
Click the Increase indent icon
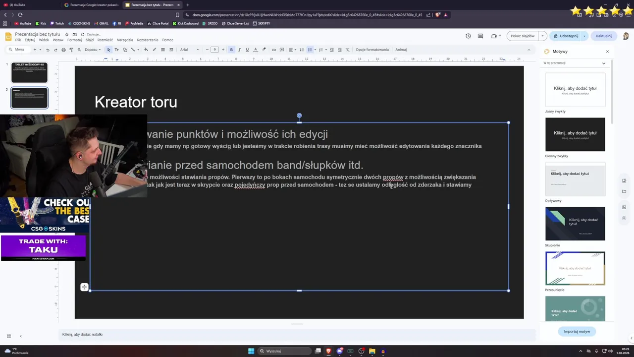pos(339,50)
